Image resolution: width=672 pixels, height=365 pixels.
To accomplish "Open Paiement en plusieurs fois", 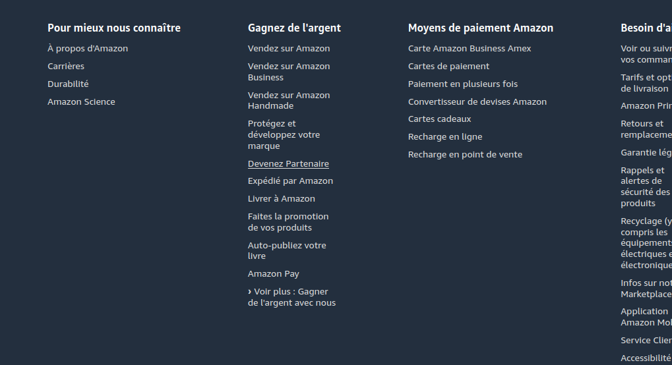I will coord(463,84).
